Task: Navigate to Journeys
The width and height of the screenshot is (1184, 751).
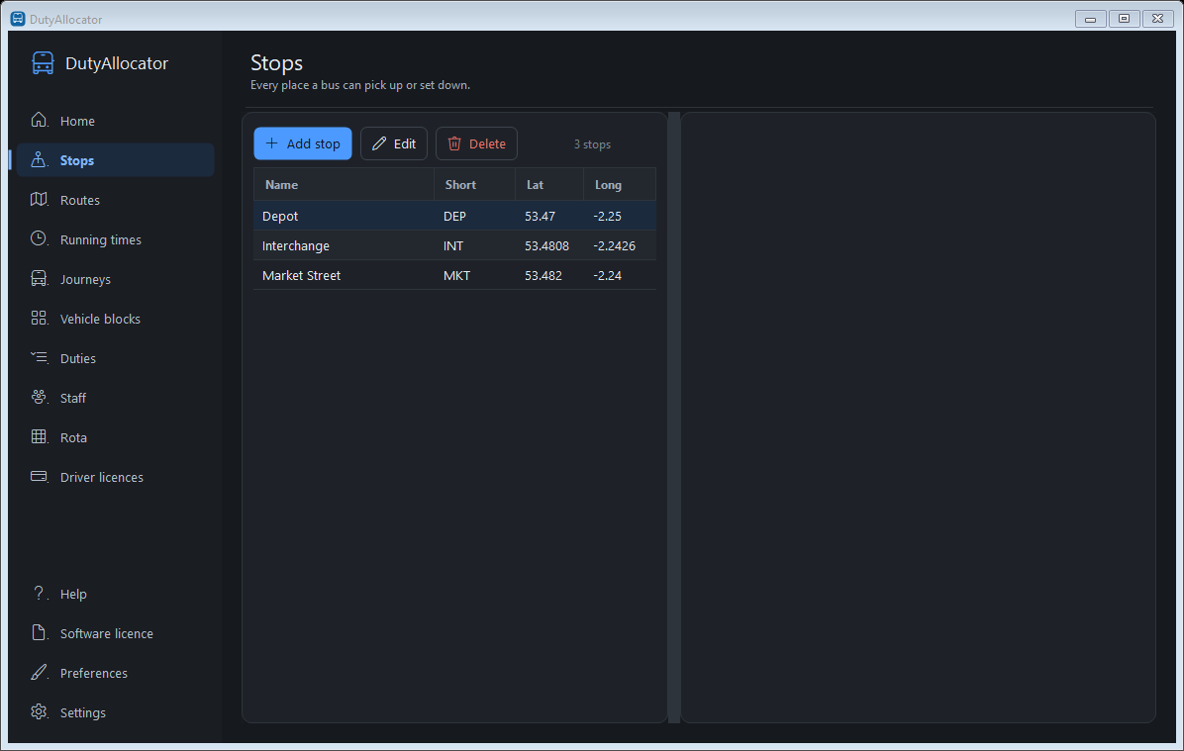Action: 115,279
